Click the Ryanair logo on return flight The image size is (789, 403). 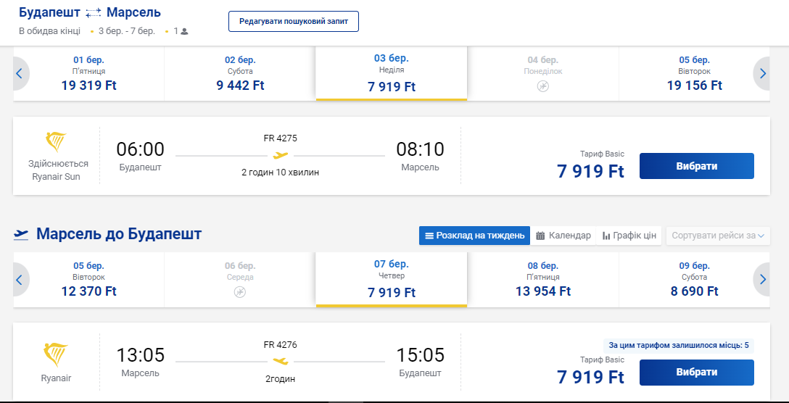(57, 354)
